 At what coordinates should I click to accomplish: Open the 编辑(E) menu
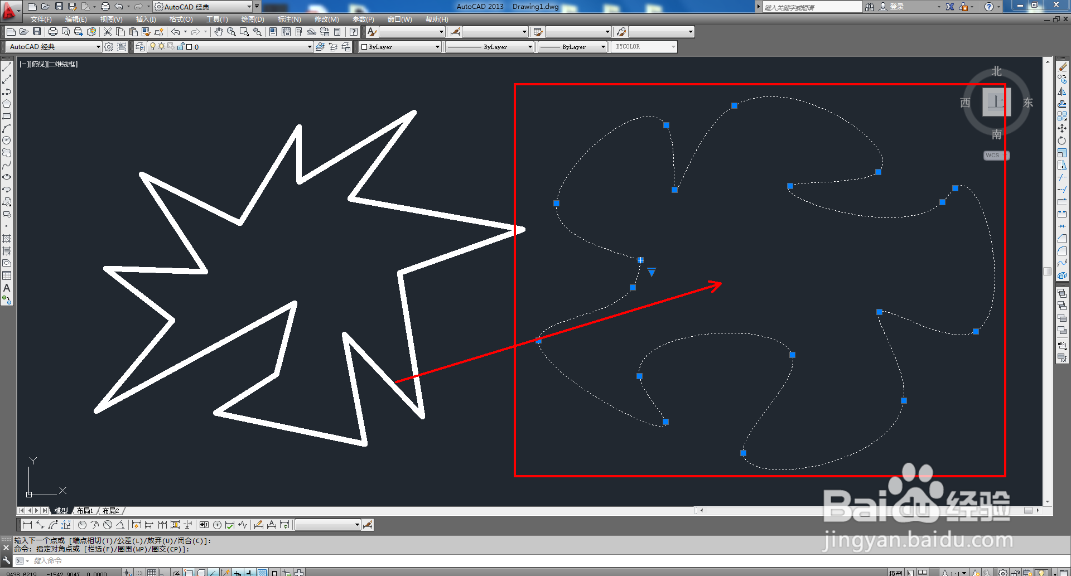(76, 20)
